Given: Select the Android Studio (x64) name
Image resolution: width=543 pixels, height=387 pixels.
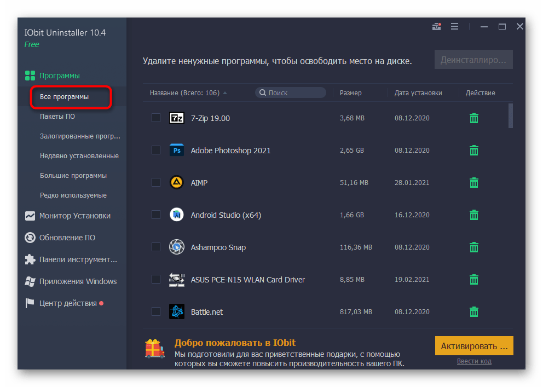Looking at the screenshot, I should point(226,215).
